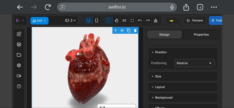This screenshot has height=108, width=234.
Task: Select the hand pan tool
Action: (x=116, y=20)
